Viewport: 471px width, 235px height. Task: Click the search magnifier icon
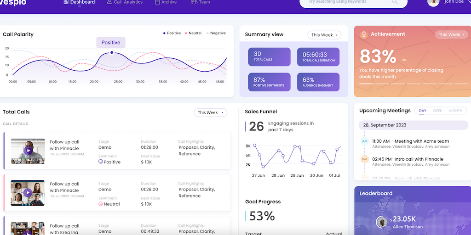(395, 2)
